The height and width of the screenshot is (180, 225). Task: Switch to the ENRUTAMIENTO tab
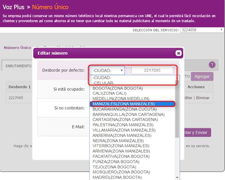point(18,66)
